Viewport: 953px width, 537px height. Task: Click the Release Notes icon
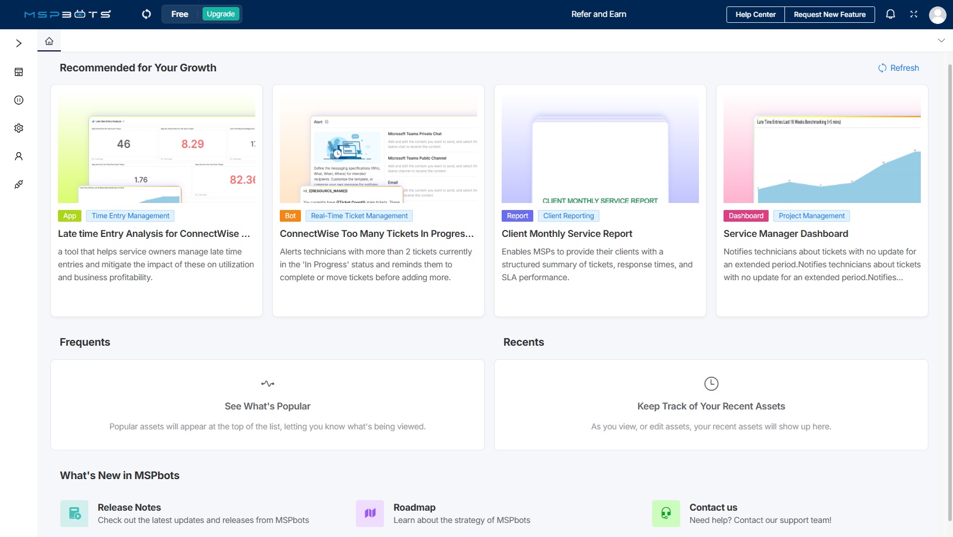(x=74, y=514)
